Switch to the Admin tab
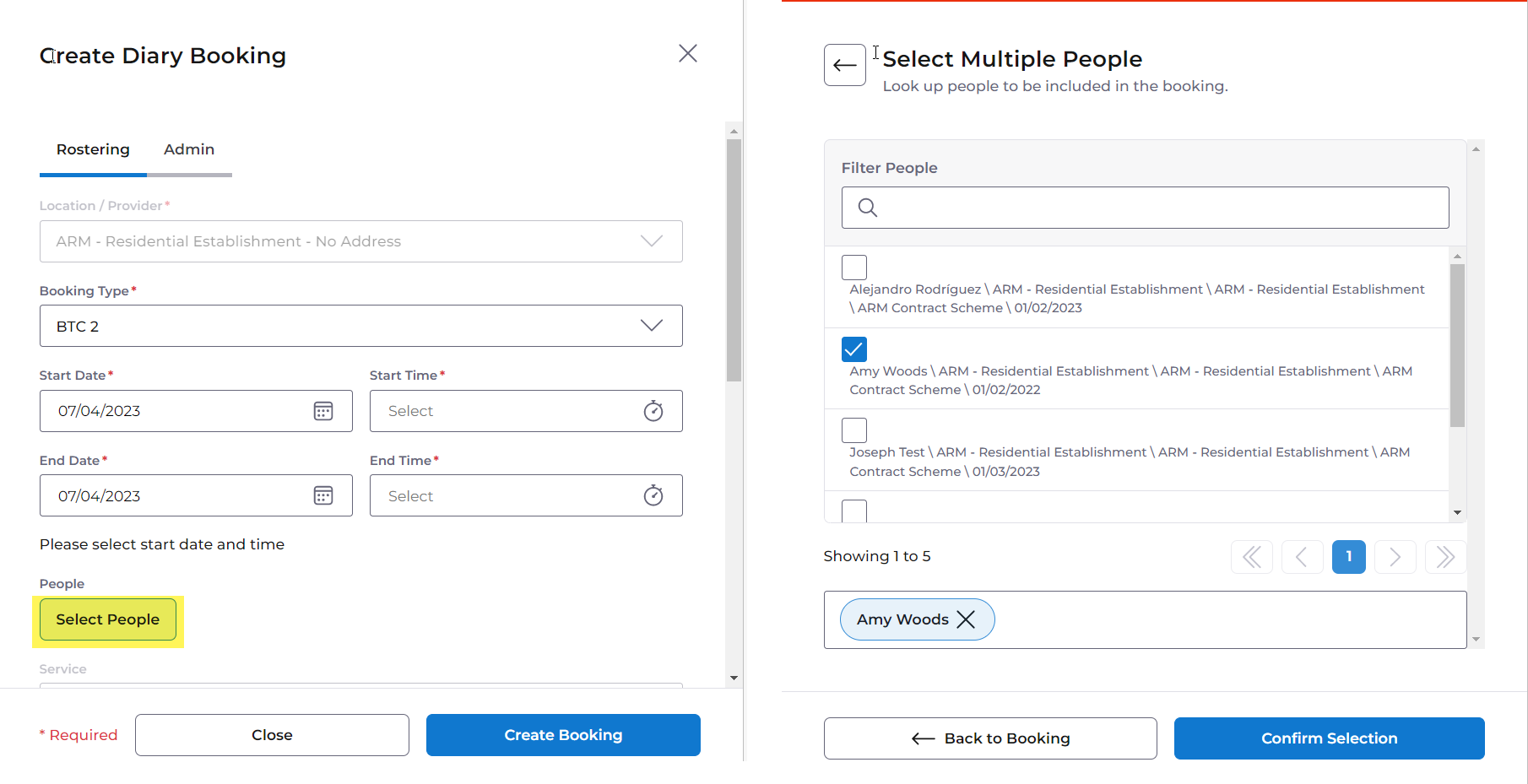The height and width of the screenshot is (784, 1528). point(189,149)
